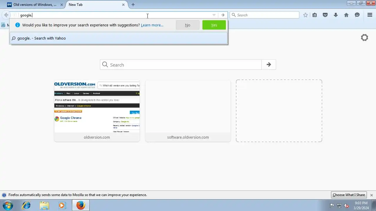Click the Go arrow in the URL bar
376x211 pixels.
click(x=223, y=15)
